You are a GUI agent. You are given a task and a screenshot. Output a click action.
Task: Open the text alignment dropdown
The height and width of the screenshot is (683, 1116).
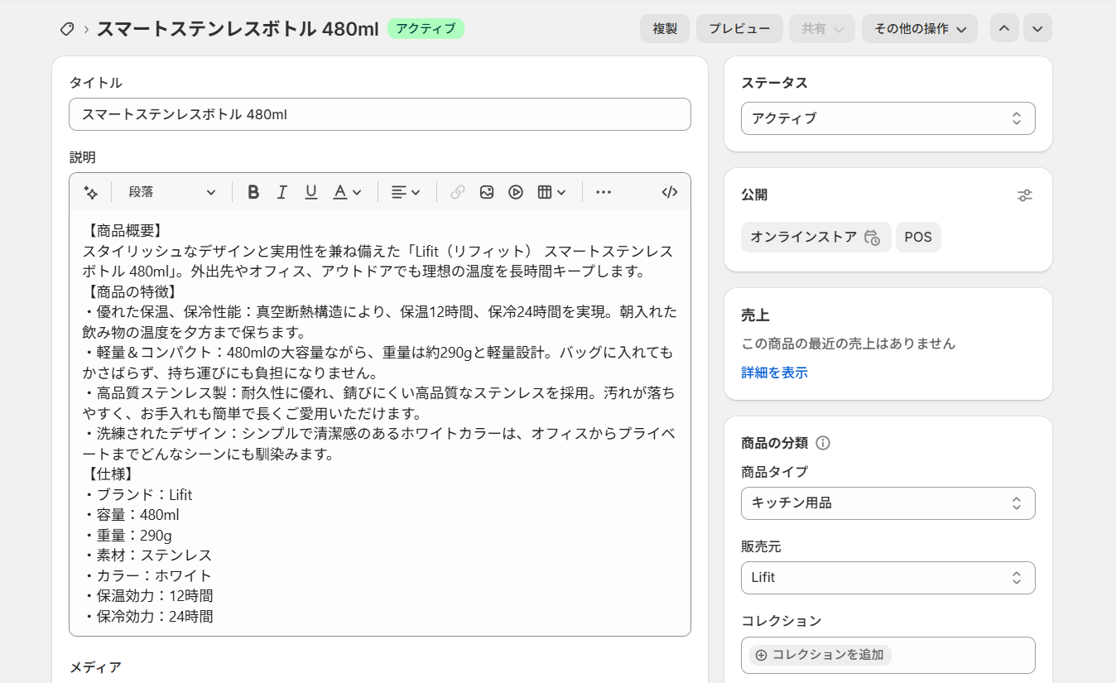tap(406, 192)
